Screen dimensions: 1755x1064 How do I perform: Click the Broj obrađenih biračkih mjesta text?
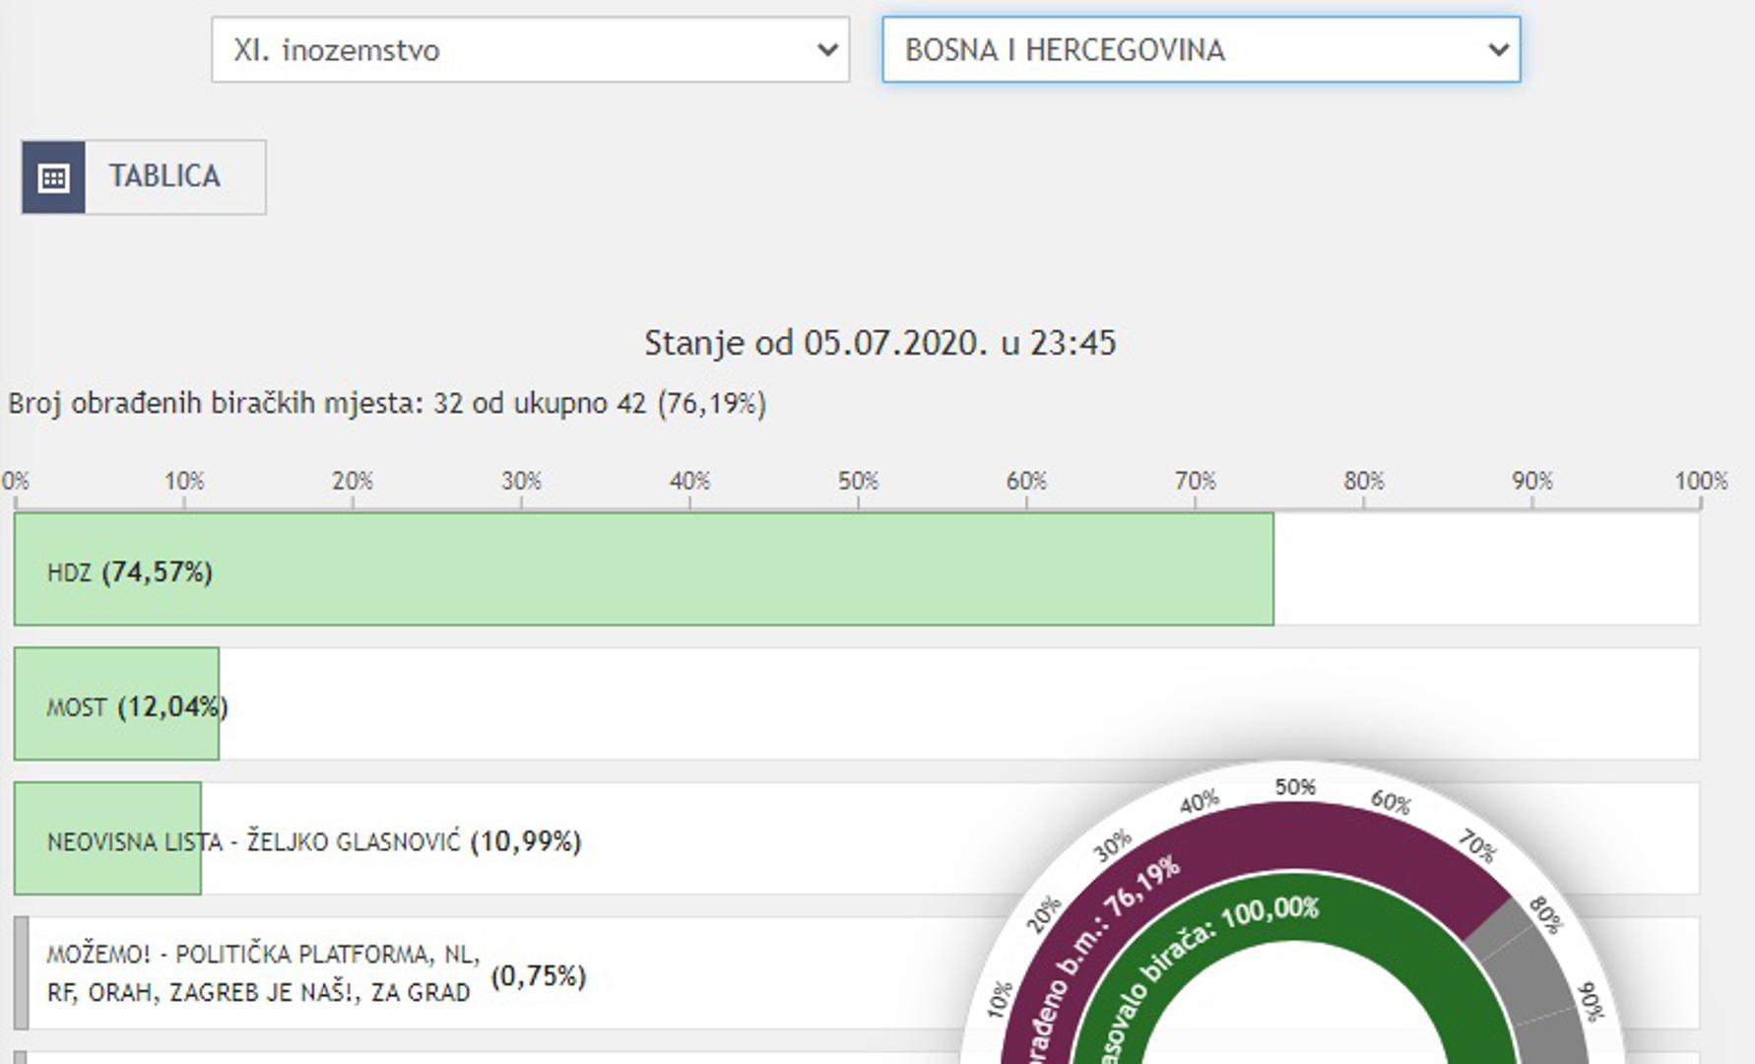tap(386, 404)
